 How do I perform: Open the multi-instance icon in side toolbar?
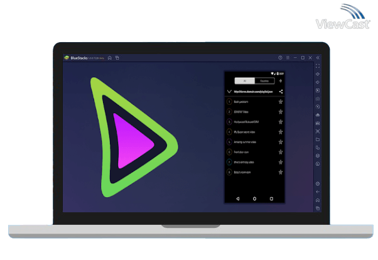click(318, 148)
